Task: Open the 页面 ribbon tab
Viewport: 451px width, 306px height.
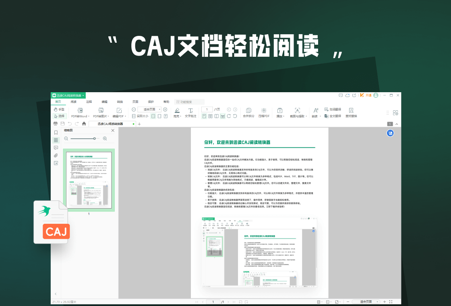Action: pos(135,102)
